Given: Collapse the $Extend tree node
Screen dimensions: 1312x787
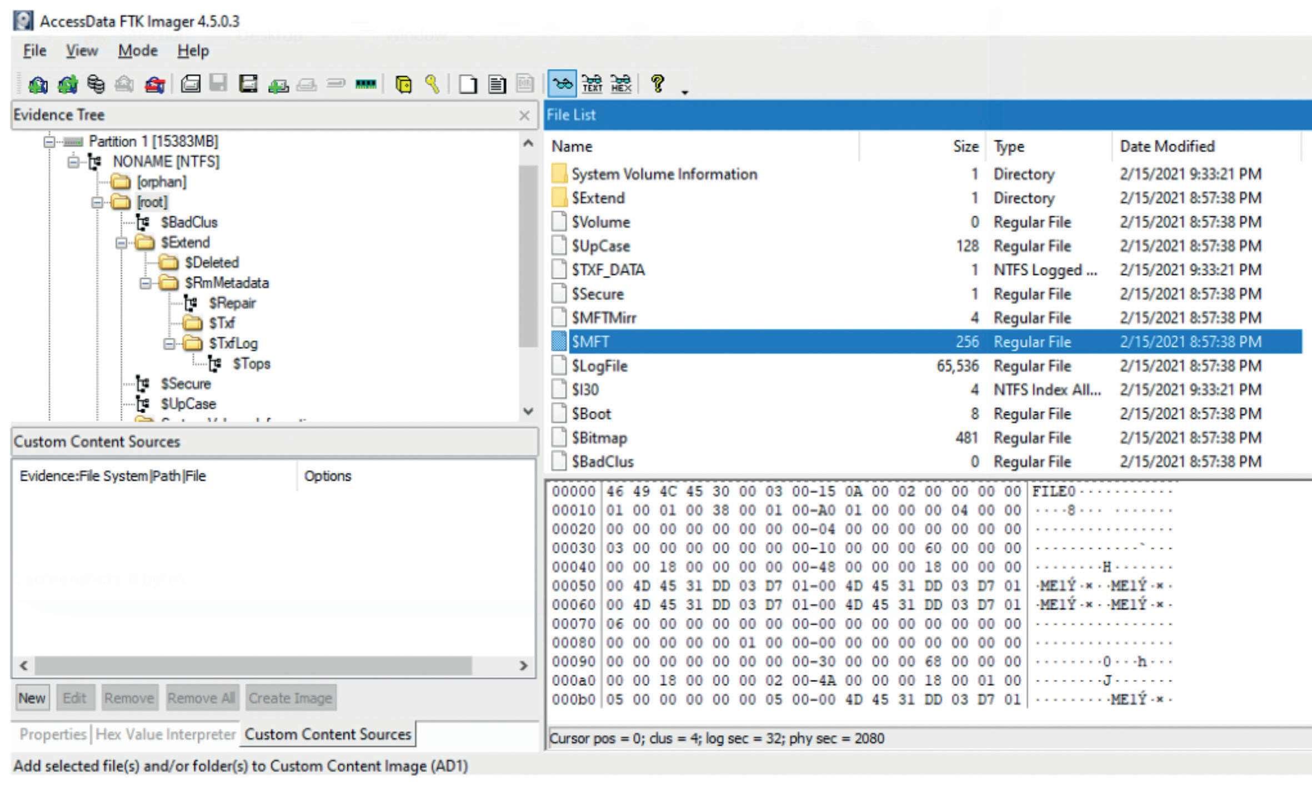Looking at the screenshot, I should [121, 243].
